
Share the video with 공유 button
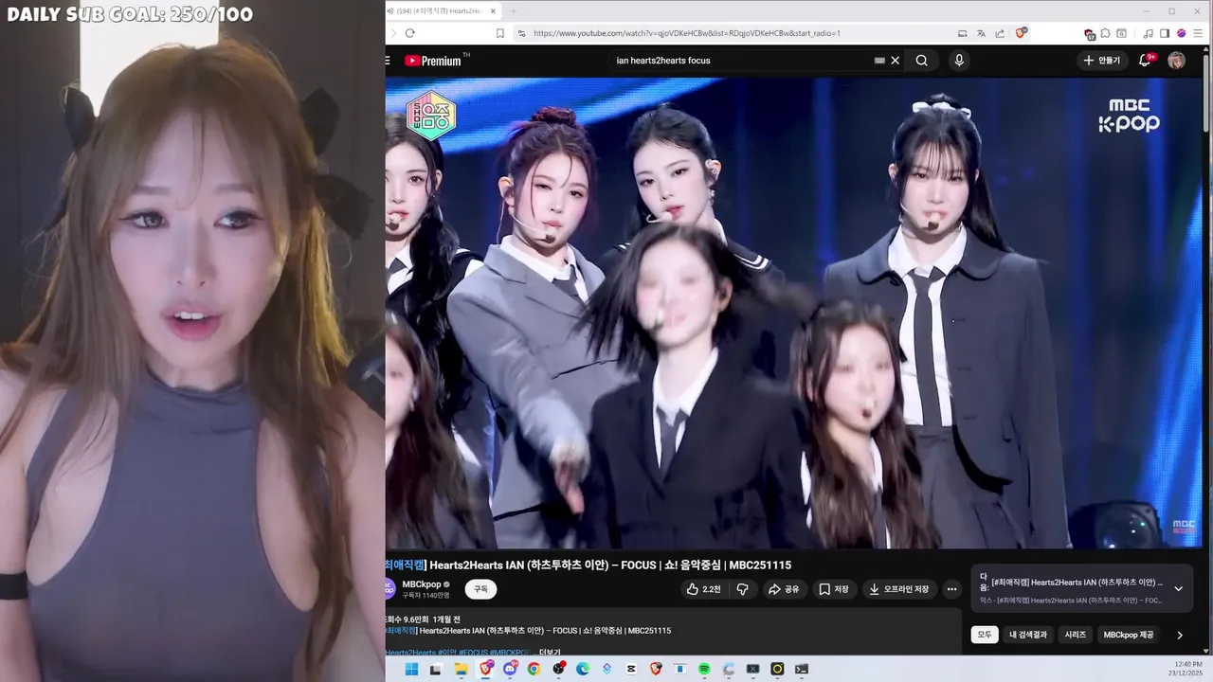coord(784,589)
